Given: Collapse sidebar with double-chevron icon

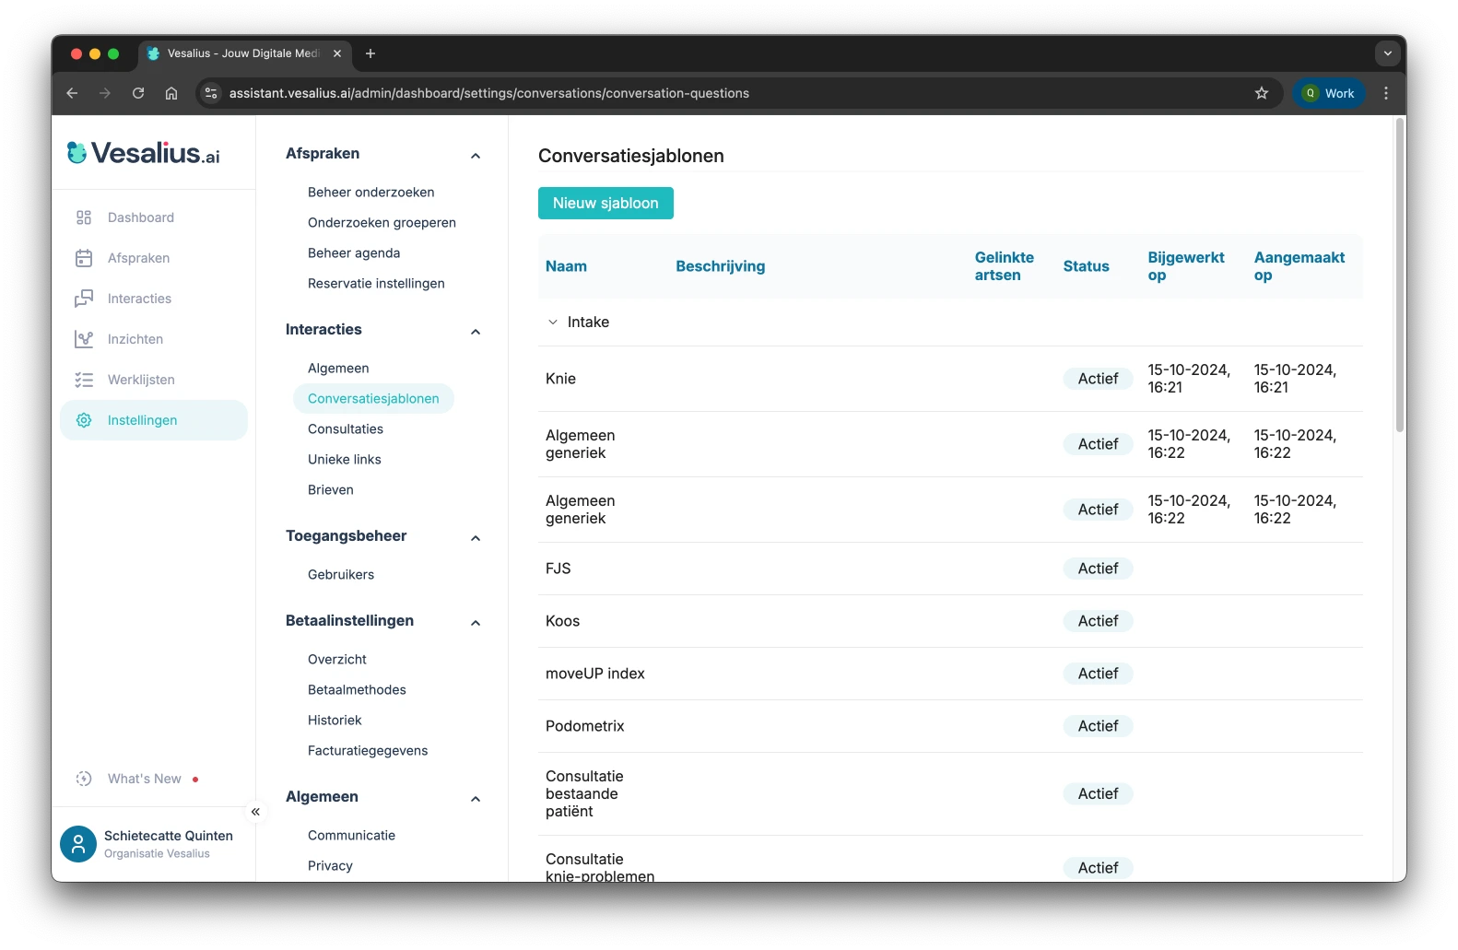Looking at the screenshot, I should 255,812.
